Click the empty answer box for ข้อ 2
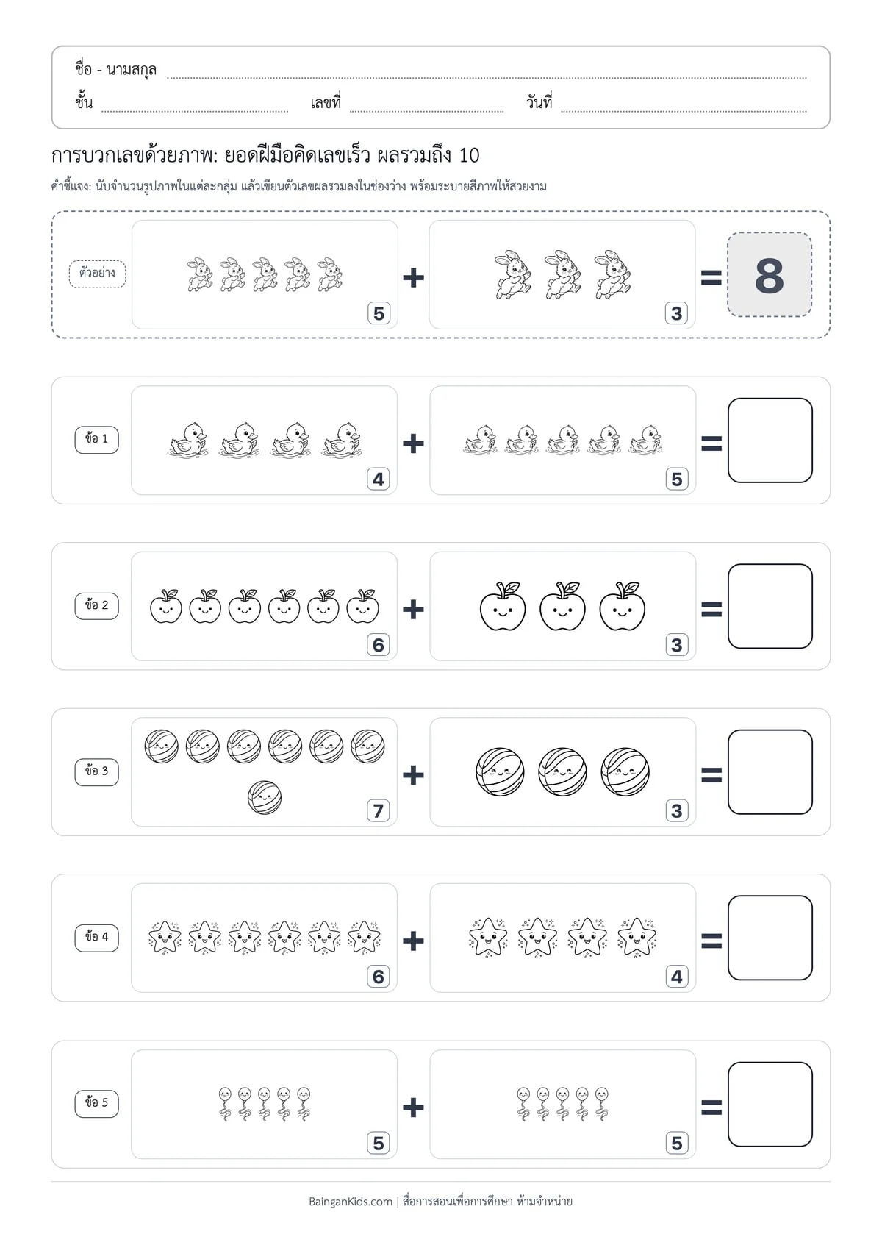The width and height of the screenshot is (882, 1248). (770, 606)
